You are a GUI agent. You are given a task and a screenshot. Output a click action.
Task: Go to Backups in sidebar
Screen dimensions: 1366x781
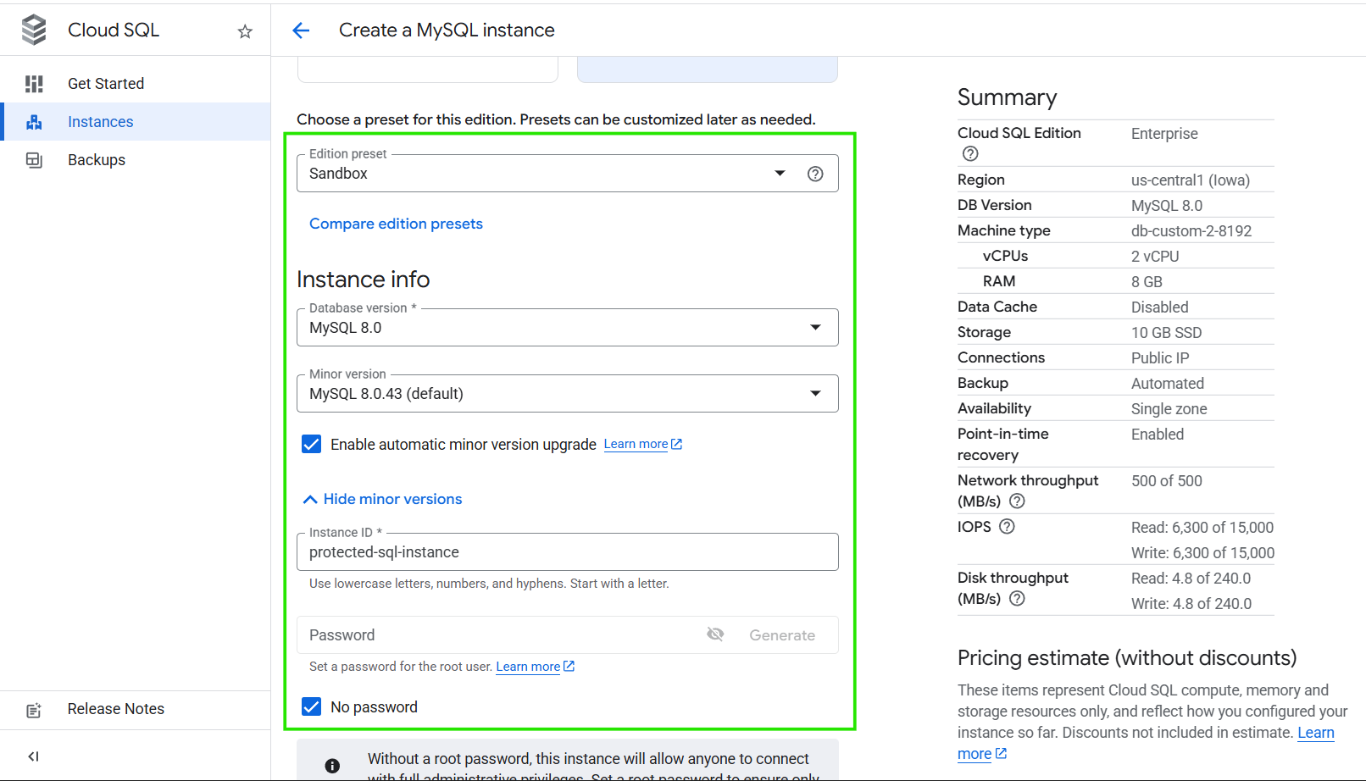point(97,160)
